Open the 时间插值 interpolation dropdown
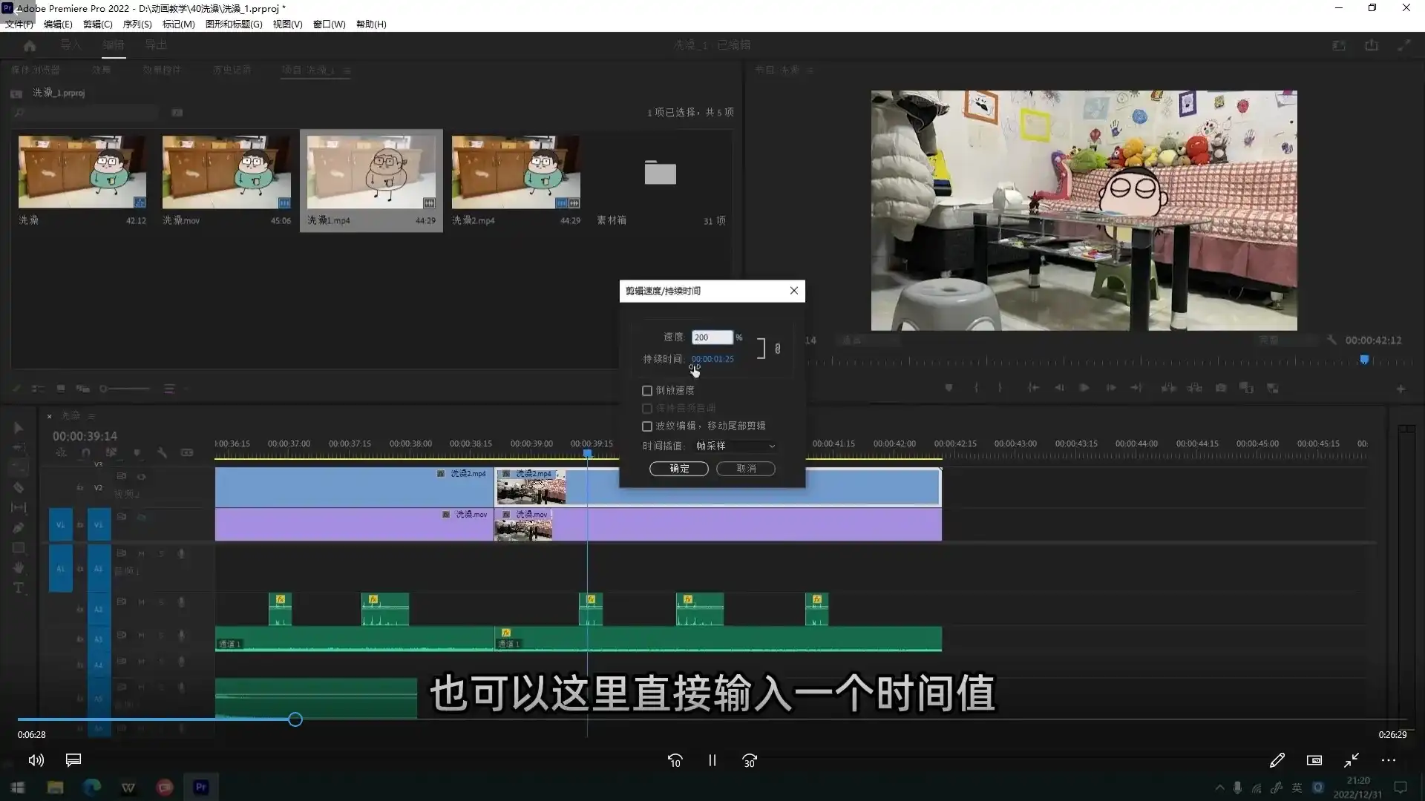 (x=733, y=446)
